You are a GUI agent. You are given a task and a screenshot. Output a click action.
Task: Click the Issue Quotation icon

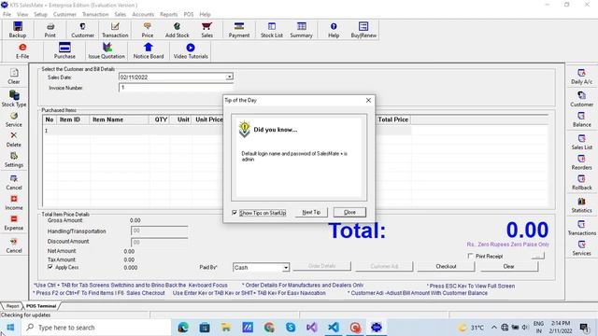point(107,50)
